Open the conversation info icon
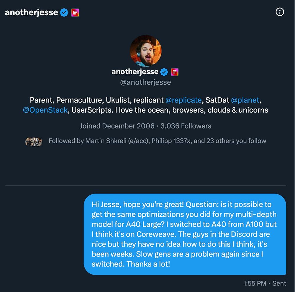The image size is (295, 292). pyautogui.click(x=280, y=12)
